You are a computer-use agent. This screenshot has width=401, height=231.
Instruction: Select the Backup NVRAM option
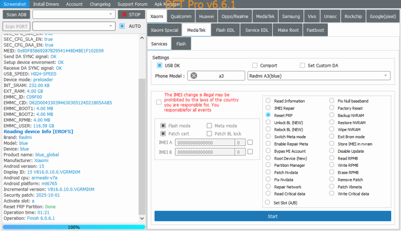coord(332,115)
